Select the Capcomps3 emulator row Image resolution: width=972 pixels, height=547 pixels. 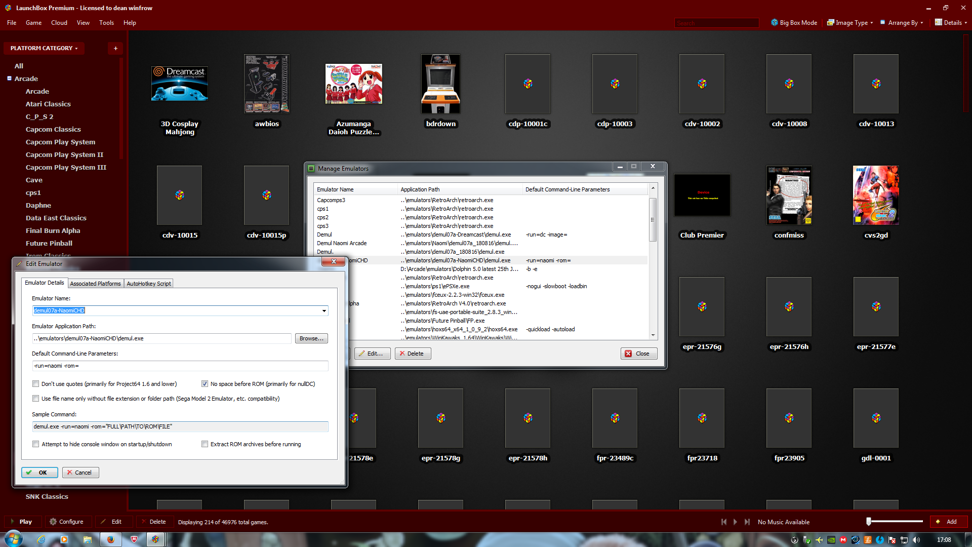coord(480,200)
